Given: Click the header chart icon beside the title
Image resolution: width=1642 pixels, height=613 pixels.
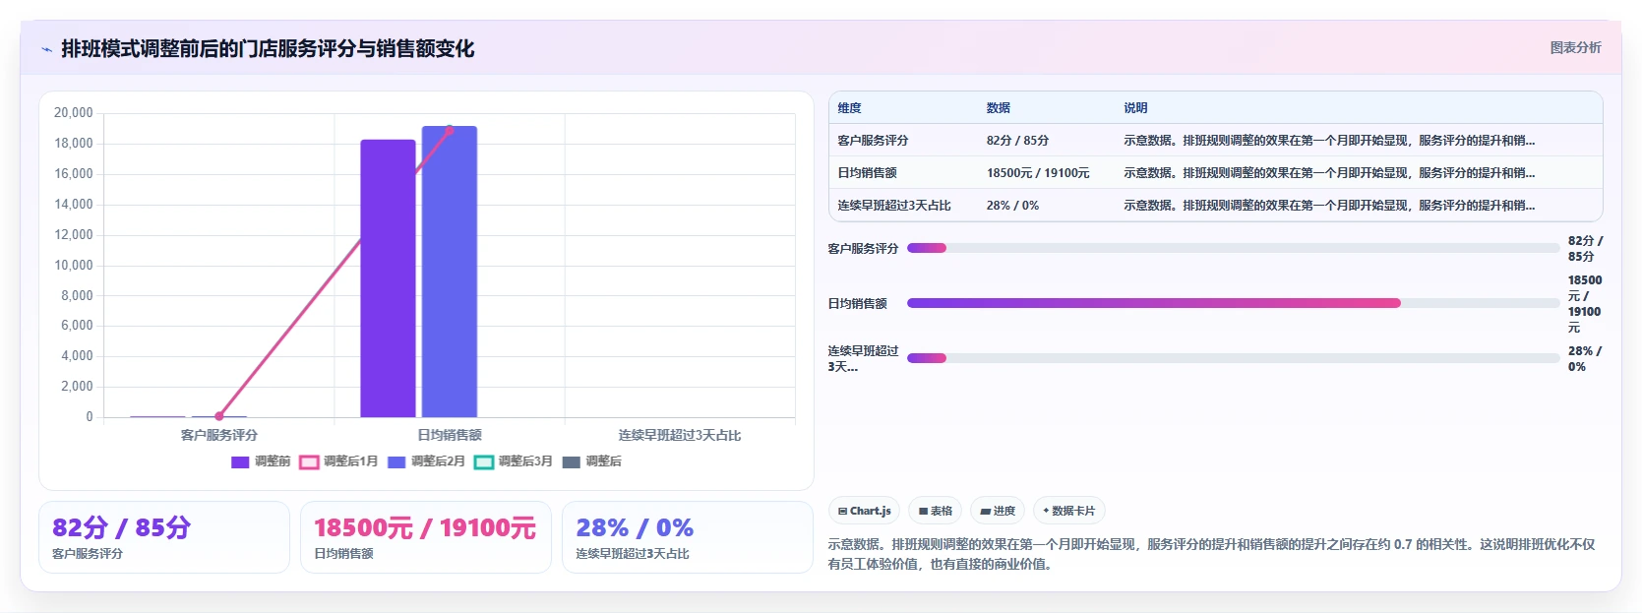Looking at the screenshot, I should pos(46,49).
